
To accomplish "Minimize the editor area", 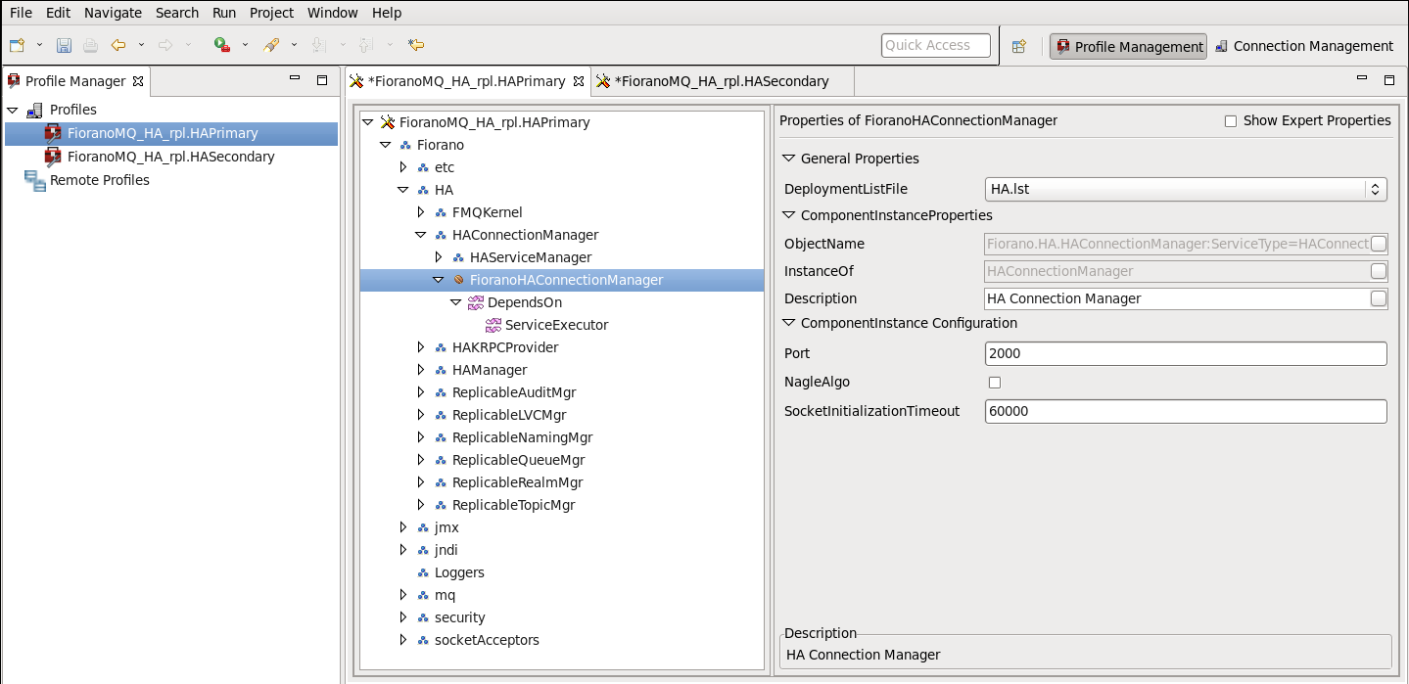I will click(1362, 78).
